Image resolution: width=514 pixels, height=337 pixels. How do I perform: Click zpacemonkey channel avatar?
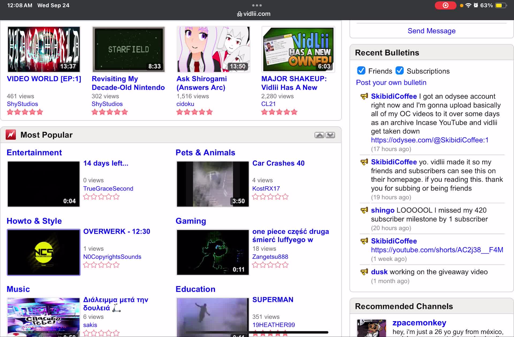point(371,328)
